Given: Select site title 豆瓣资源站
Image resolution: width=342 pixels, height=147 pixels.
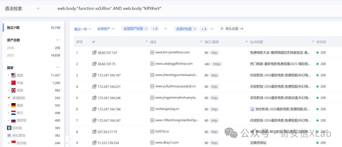Looking at the screenshot, I should 258,143.
